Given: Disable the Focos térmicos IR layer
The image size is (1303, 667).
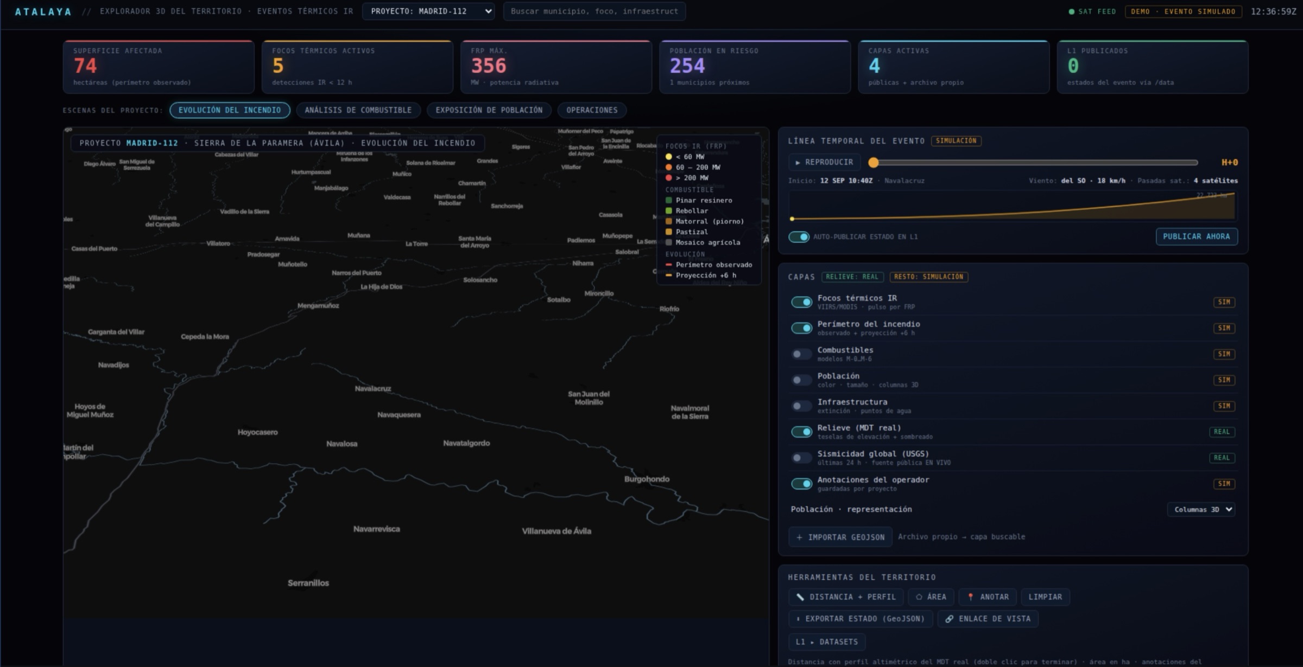Looking at the screenshot, I should point(801,302).
